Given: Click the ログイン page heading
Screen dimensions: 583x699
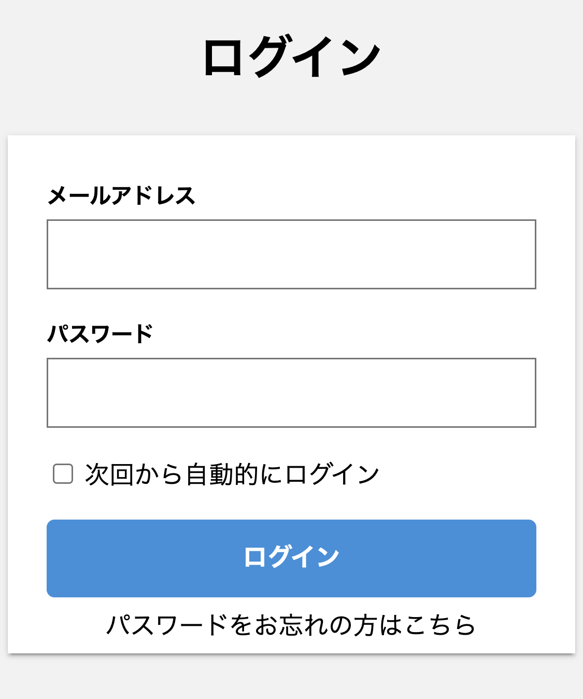Looking at the screenshot, I should [x=291, y=57].
